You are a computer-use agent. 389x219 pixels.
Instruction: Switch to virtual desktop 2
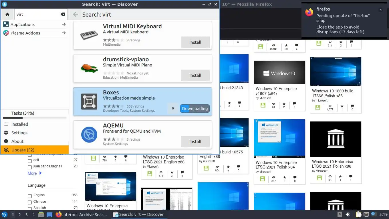click(20, 215)
